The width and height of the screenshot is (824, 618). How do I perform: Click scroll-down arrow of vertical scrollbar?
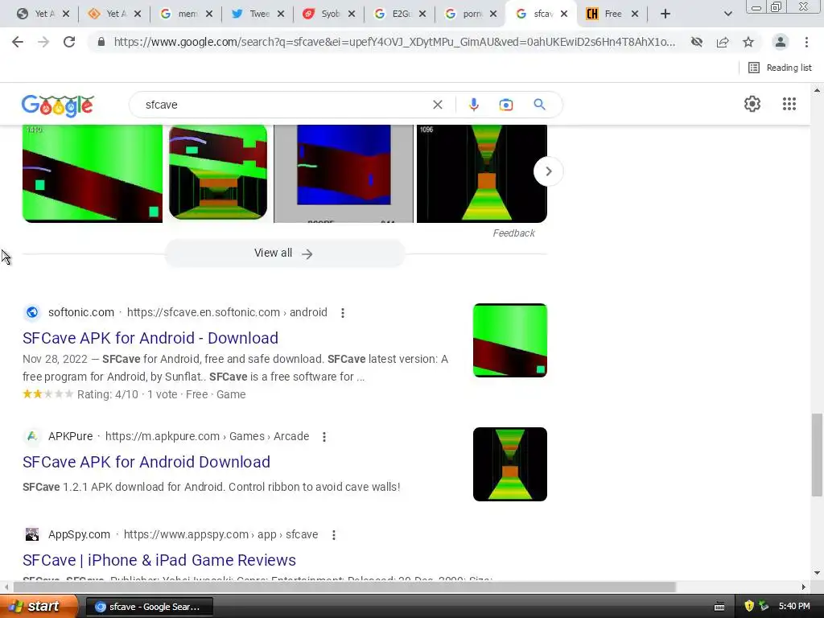817,573
